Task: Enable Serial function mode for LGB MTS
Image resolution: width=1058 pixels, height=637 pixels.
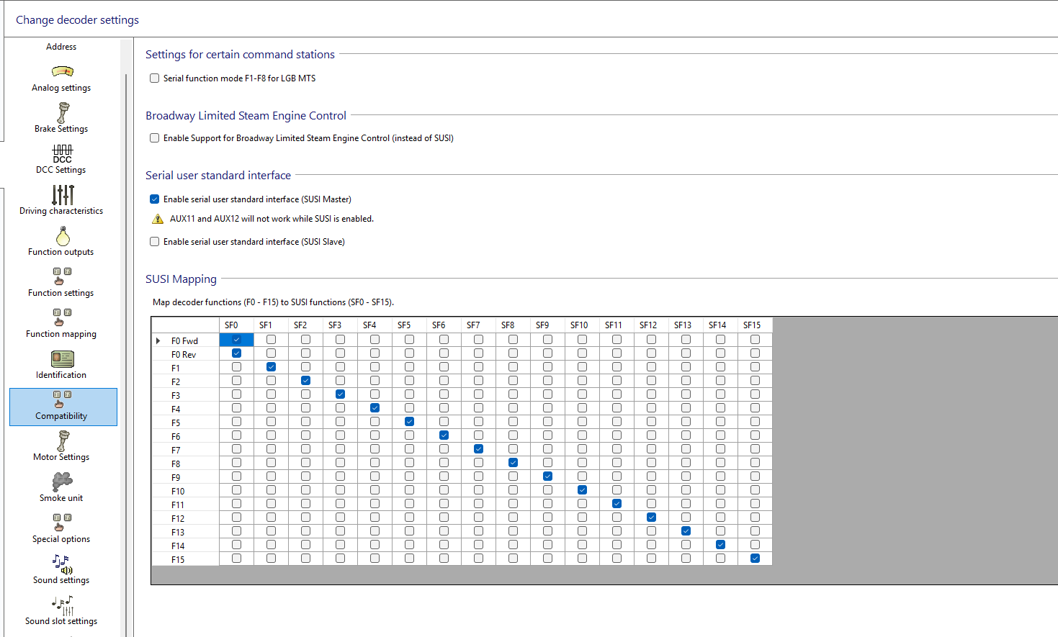Action: click(154, 78)
